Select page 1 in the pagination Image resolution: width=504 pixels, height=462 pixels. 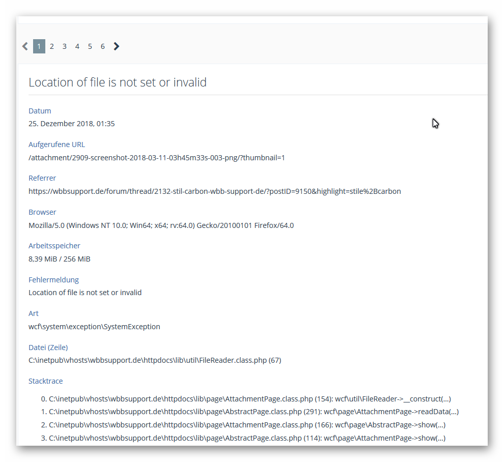[x=39, y=46]
